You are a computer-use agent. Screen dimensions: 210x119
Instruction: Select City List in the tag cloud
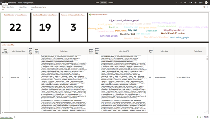tap(132, 30)
